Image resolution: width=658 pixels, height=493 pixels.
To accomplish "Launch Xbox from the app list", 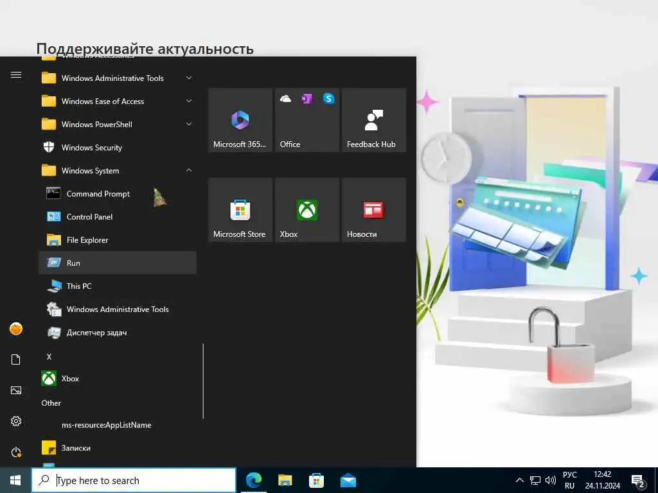I will point(118,378).
